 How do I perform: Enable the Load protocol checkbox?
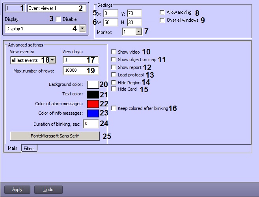point(114,74)
